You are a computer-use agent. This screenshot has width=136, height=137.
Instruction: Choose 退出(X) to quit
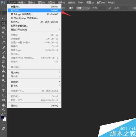(x=34, y=105)
